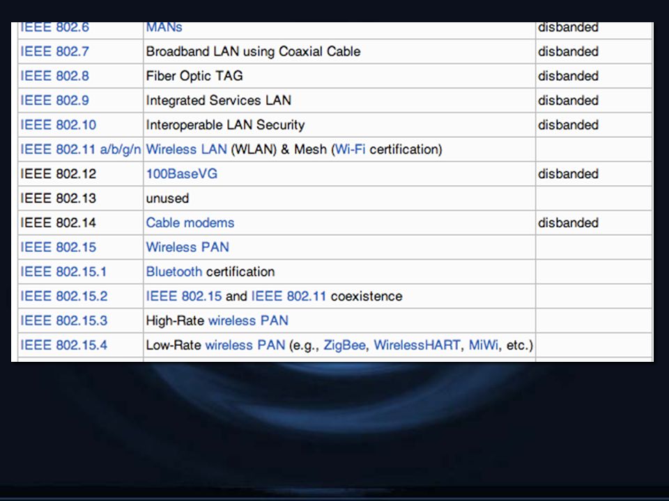Open the IEEE 802.6 link
This screenshot has height=501, width=669.
point(54,27)
